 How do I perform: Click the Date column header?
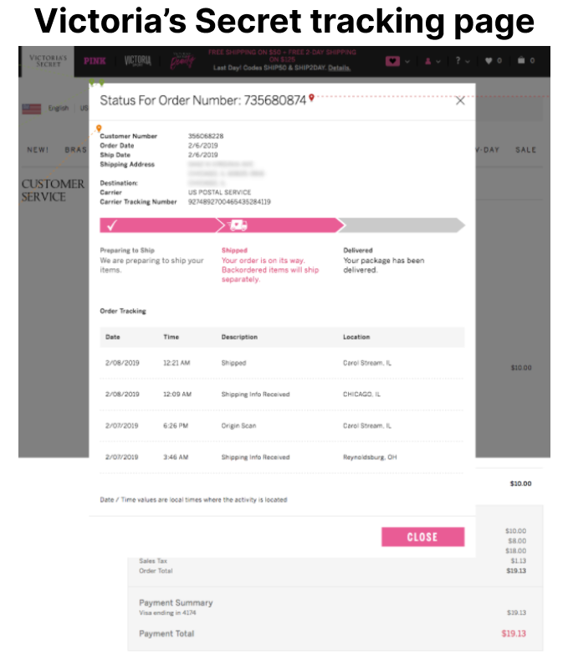(x=113, y=337)
